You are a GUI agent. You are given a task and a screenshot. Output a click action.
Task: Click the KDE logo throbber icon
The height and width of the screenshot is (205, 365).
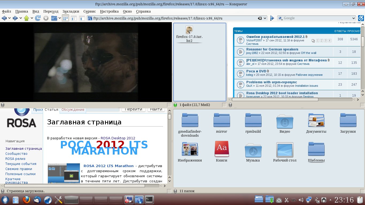[x=361, y=18]
